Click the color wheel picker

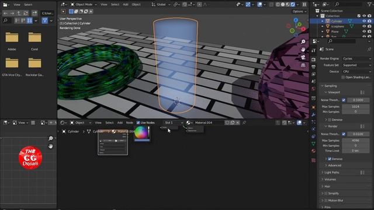pyautogui.click(x=140, y=132)
